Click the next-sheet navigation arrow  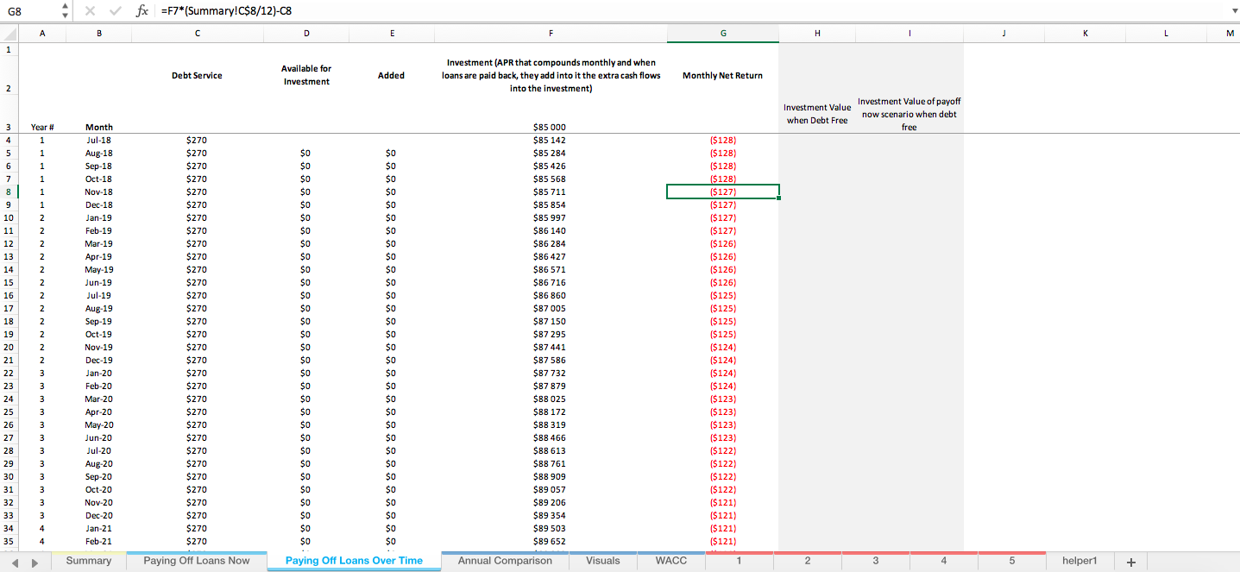click(x=33, y=561)
